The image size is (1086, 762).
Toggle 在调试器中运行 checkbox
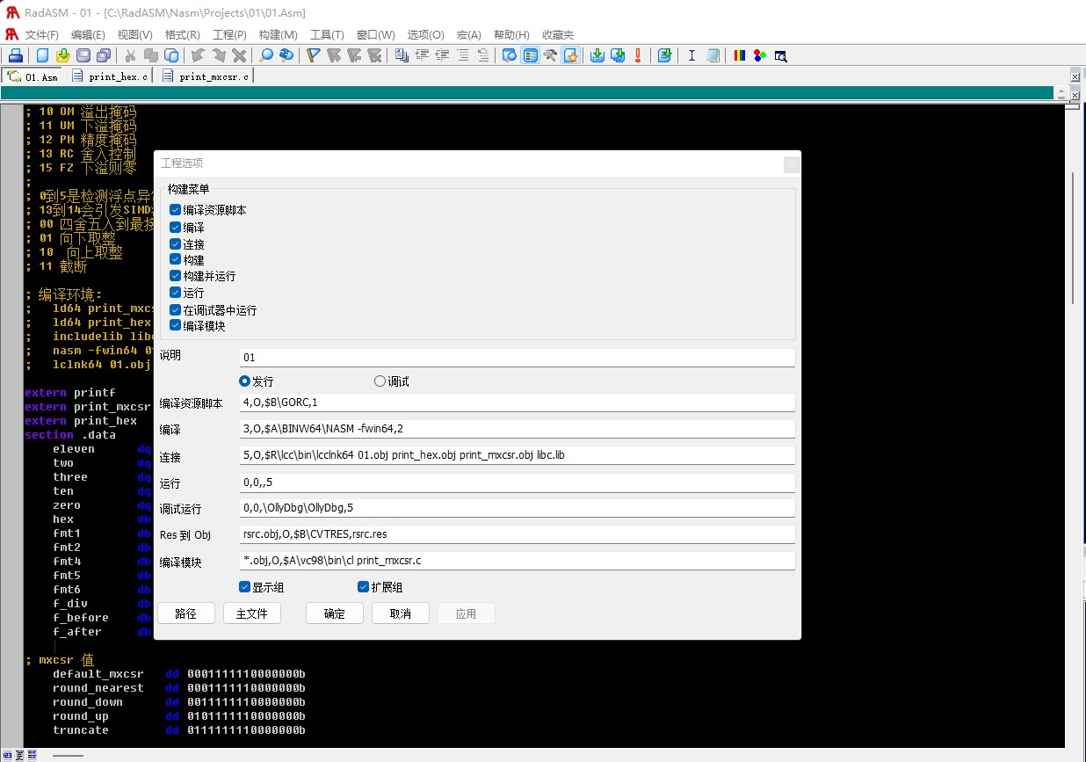(176, 309)
